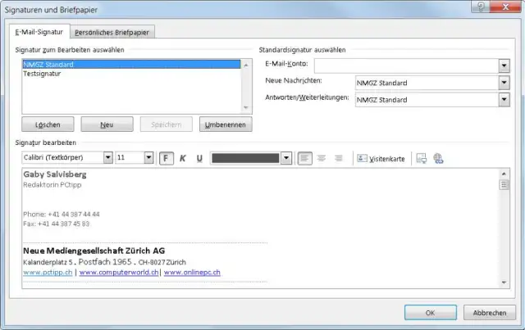Switch to Persönliches Briefpapier tab
This screenshot has height=330, width=525.
(112, 33)
